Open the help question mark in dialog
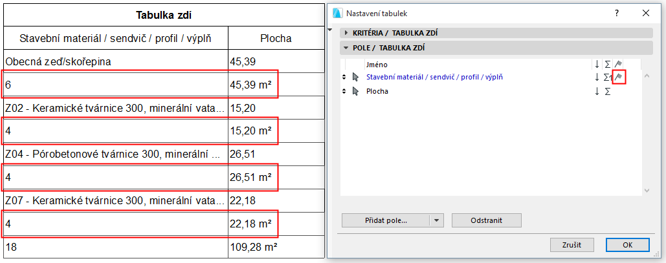Viewport: 666px width, 263px height. pyautogui.click(x=617, y=13)
